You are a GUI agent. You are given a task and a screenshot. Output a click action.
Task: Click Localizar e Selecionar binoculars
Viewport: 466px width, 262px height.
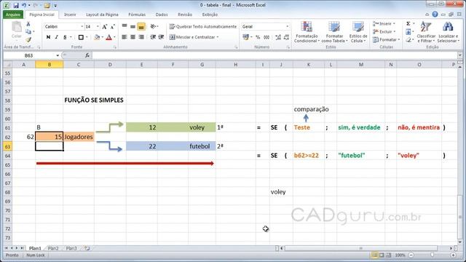pyautogui.click(x=449, y=32)
